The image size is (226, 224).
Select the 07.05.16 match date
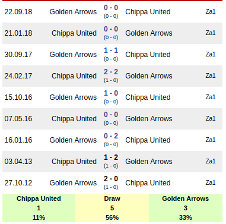tap(18, 119)
